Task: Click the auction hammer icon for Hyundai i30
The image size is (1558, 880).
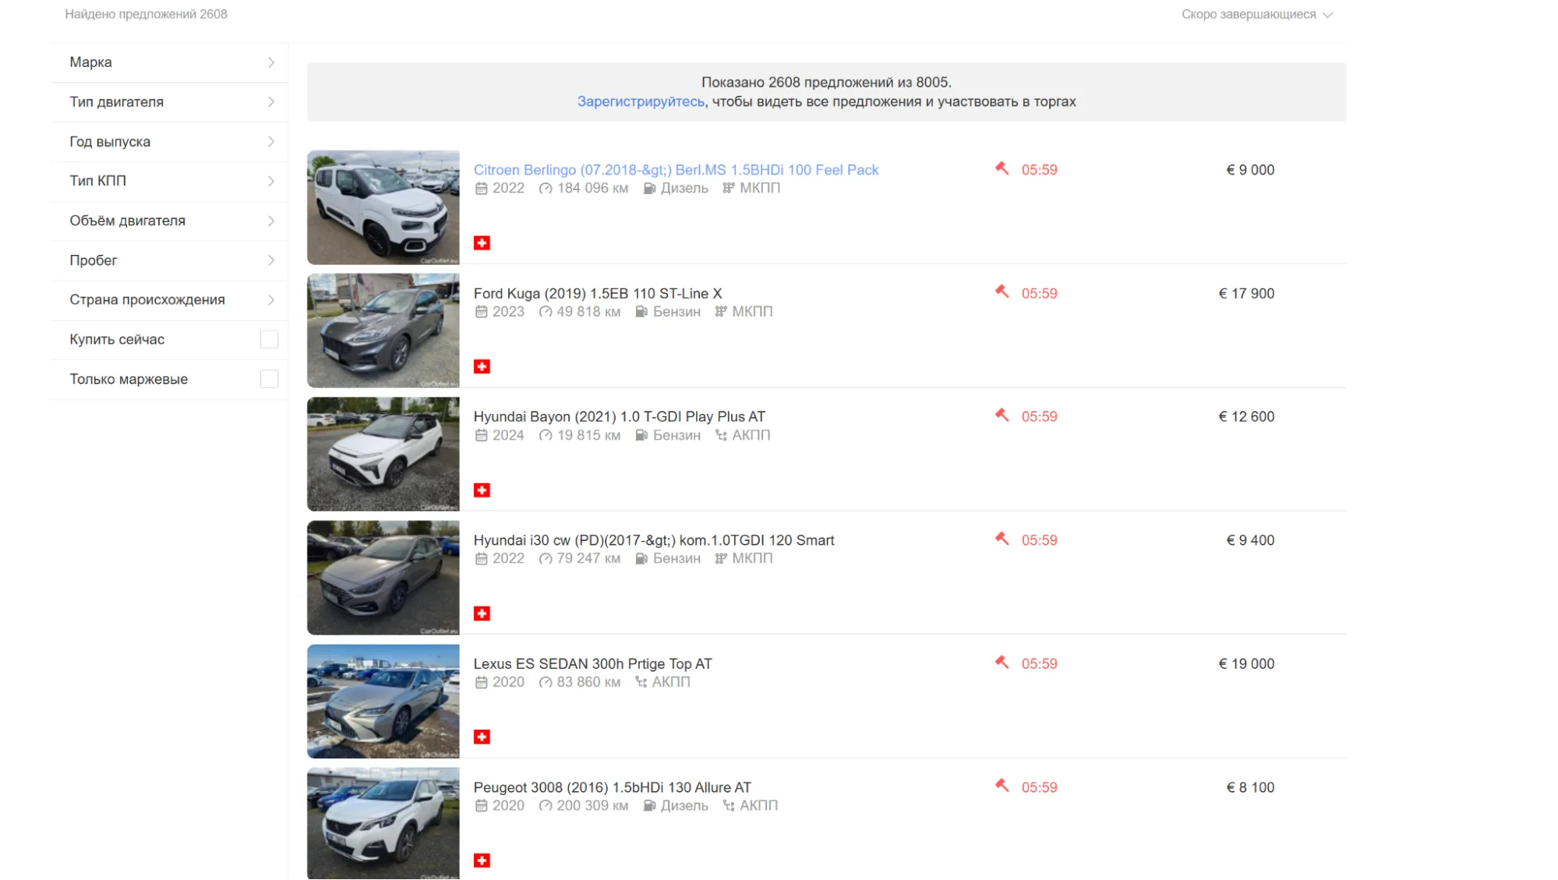Action: coord(1002,539)
